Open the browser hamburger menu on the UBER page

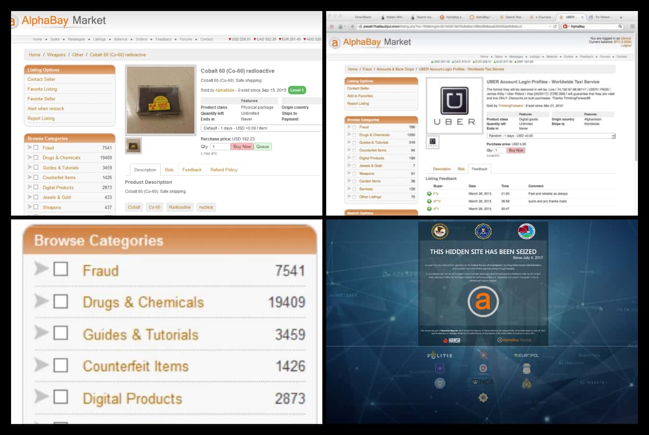pos(632,26)
